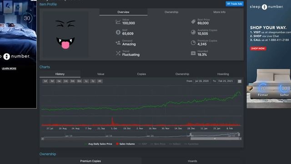Click the RAP coin icon
The width and height of the screenshot is (291, 164).
coord(118,32)
